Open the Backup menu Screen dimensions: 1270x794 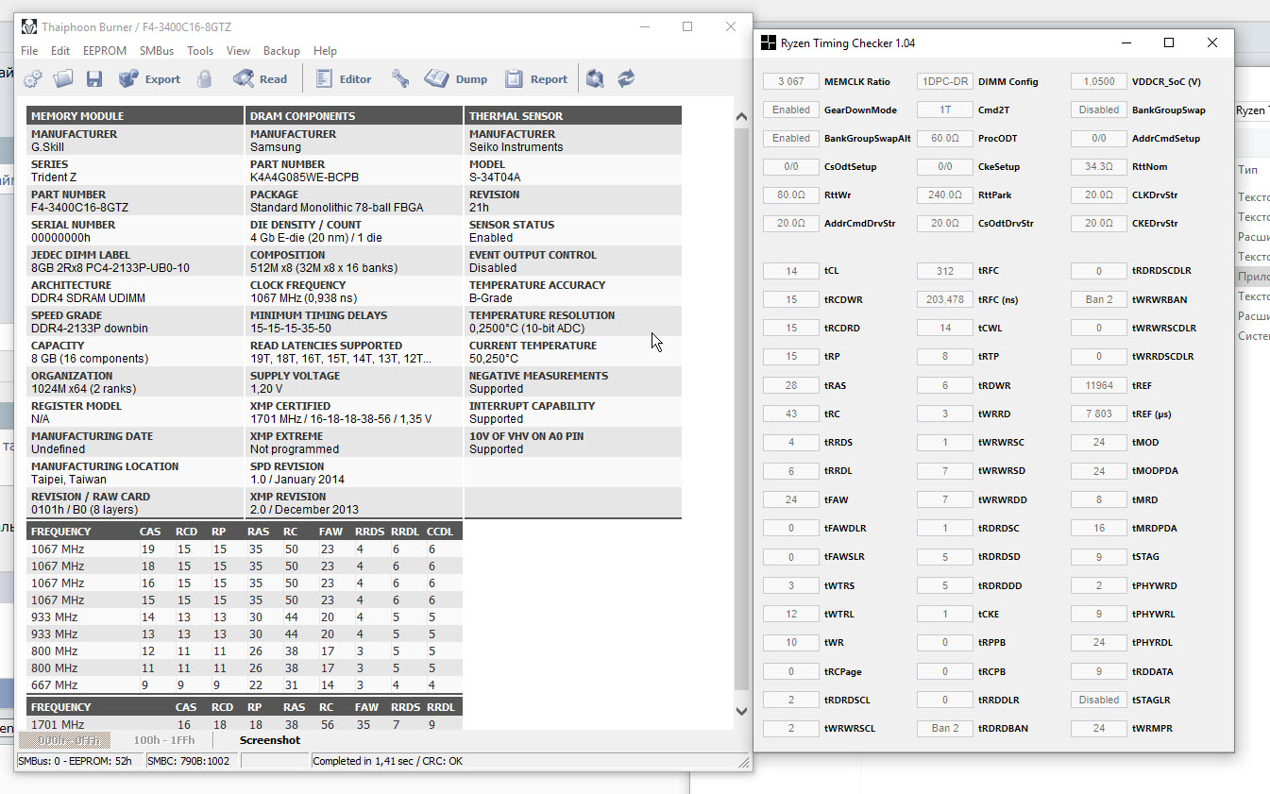[281, 51]
